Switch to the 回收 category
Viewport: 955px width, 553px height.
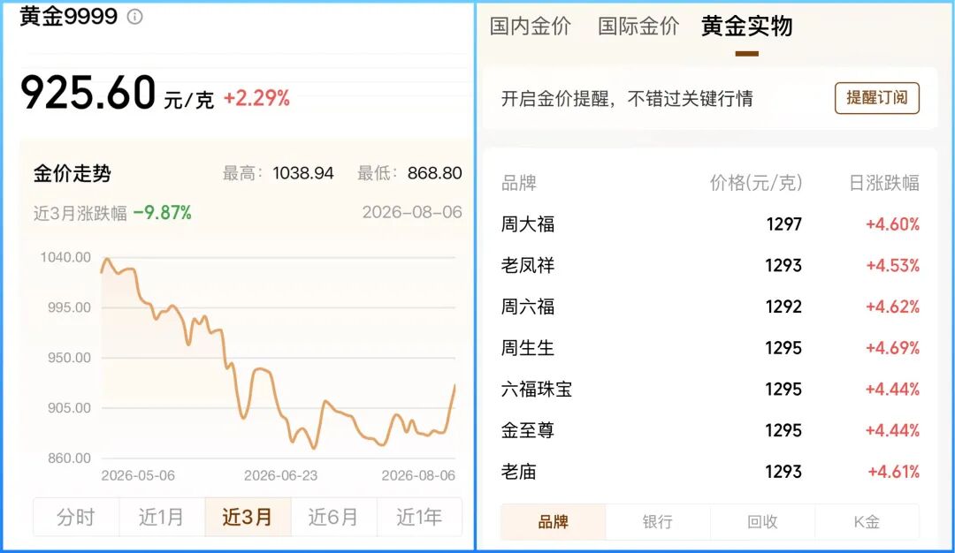(x=762, y=521)
